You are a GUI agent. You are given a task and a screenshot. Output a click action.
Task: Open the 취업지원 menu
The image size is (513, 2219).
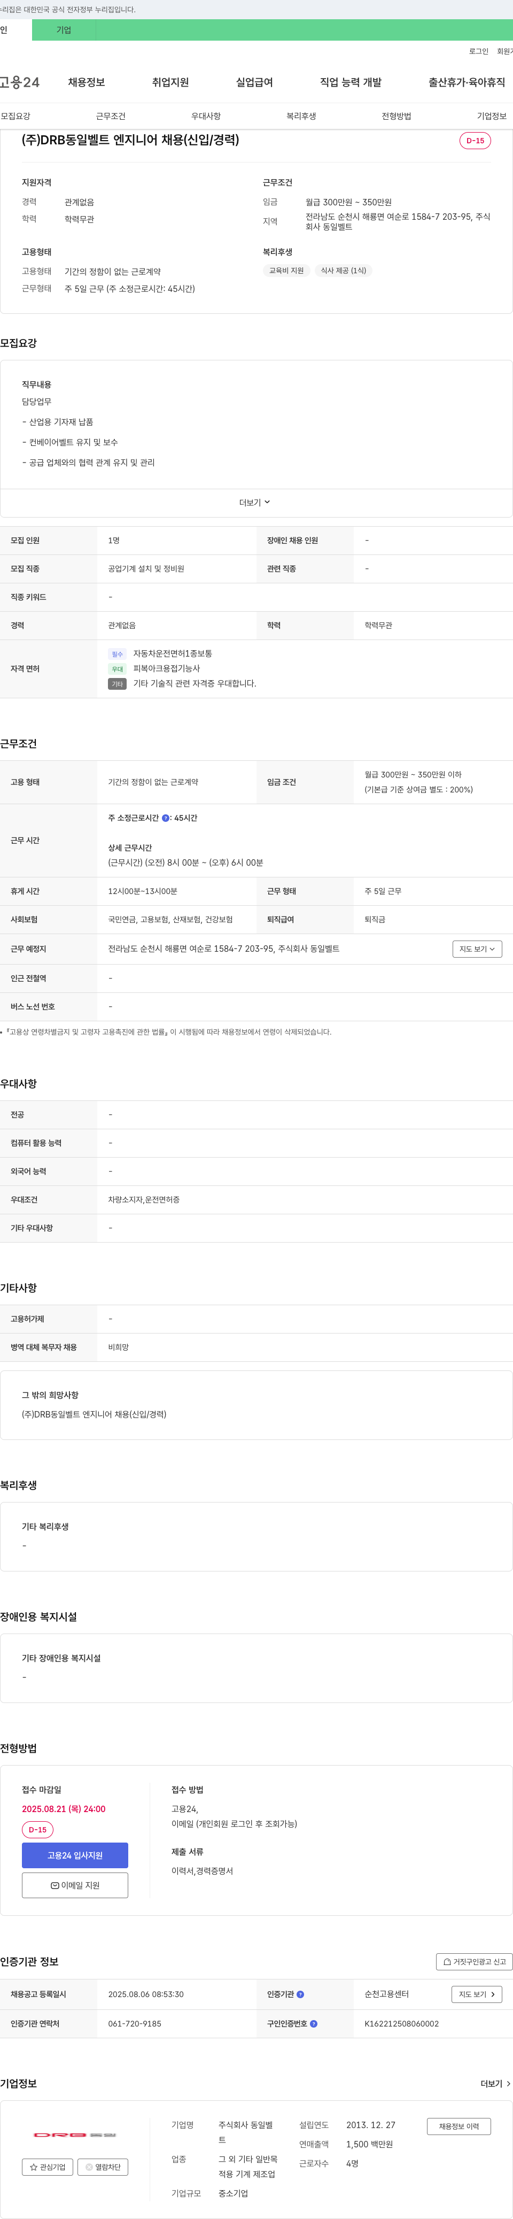coord(170,83)
